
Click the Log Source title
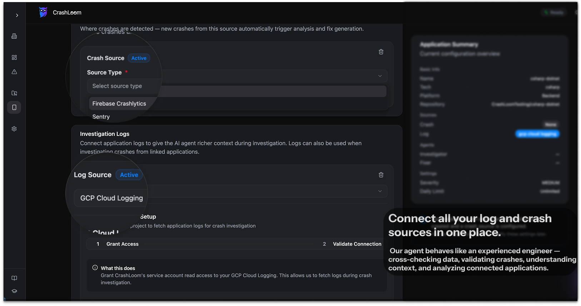coord(93,175)
